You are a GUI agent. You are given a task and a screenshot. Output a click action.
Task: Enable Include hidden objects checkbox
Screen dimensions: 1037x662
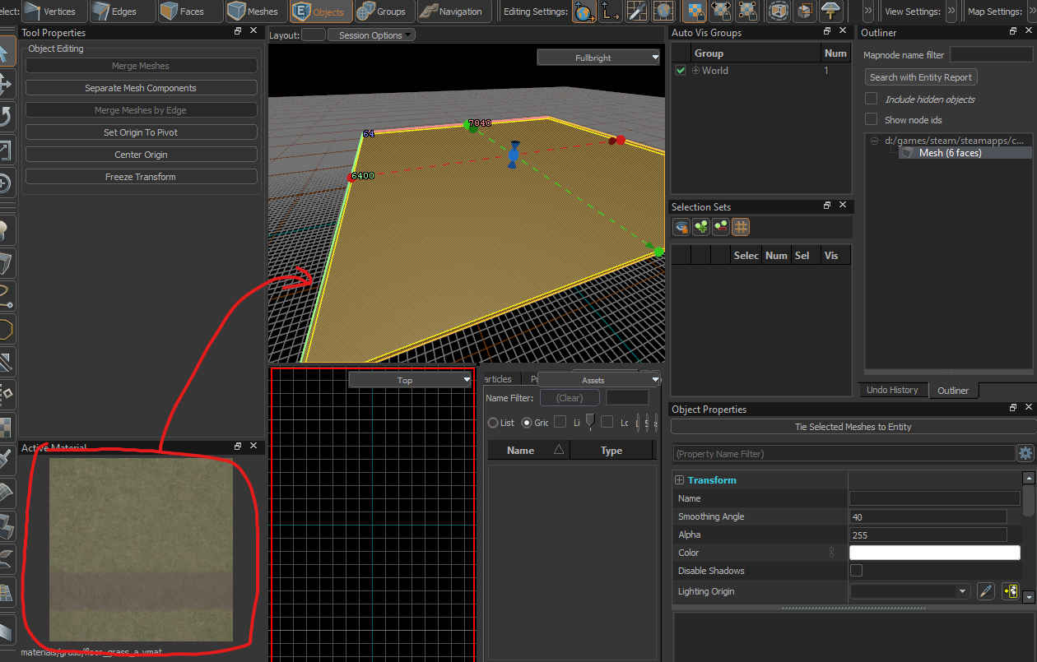pos(871,99)
